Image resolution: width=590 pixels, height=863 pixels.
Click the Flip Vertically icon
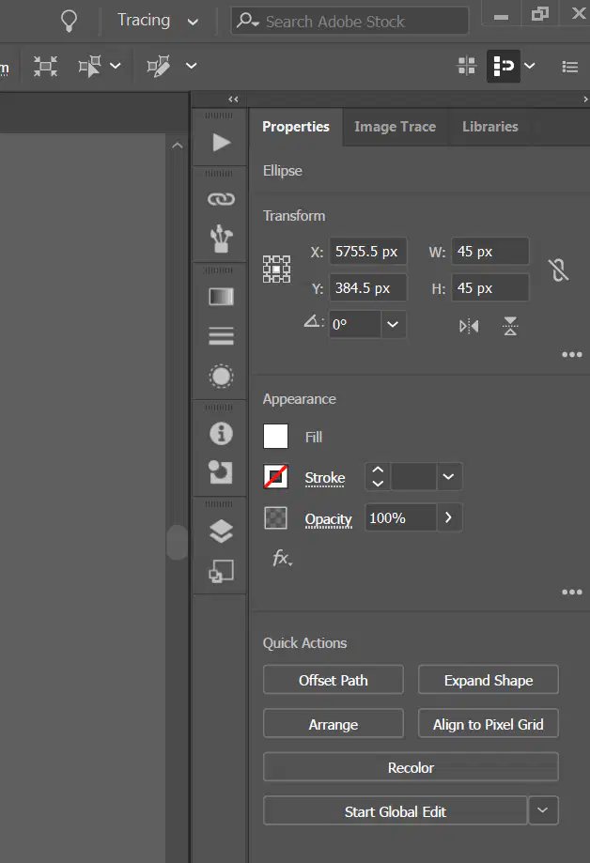click(x=510, y=326)
